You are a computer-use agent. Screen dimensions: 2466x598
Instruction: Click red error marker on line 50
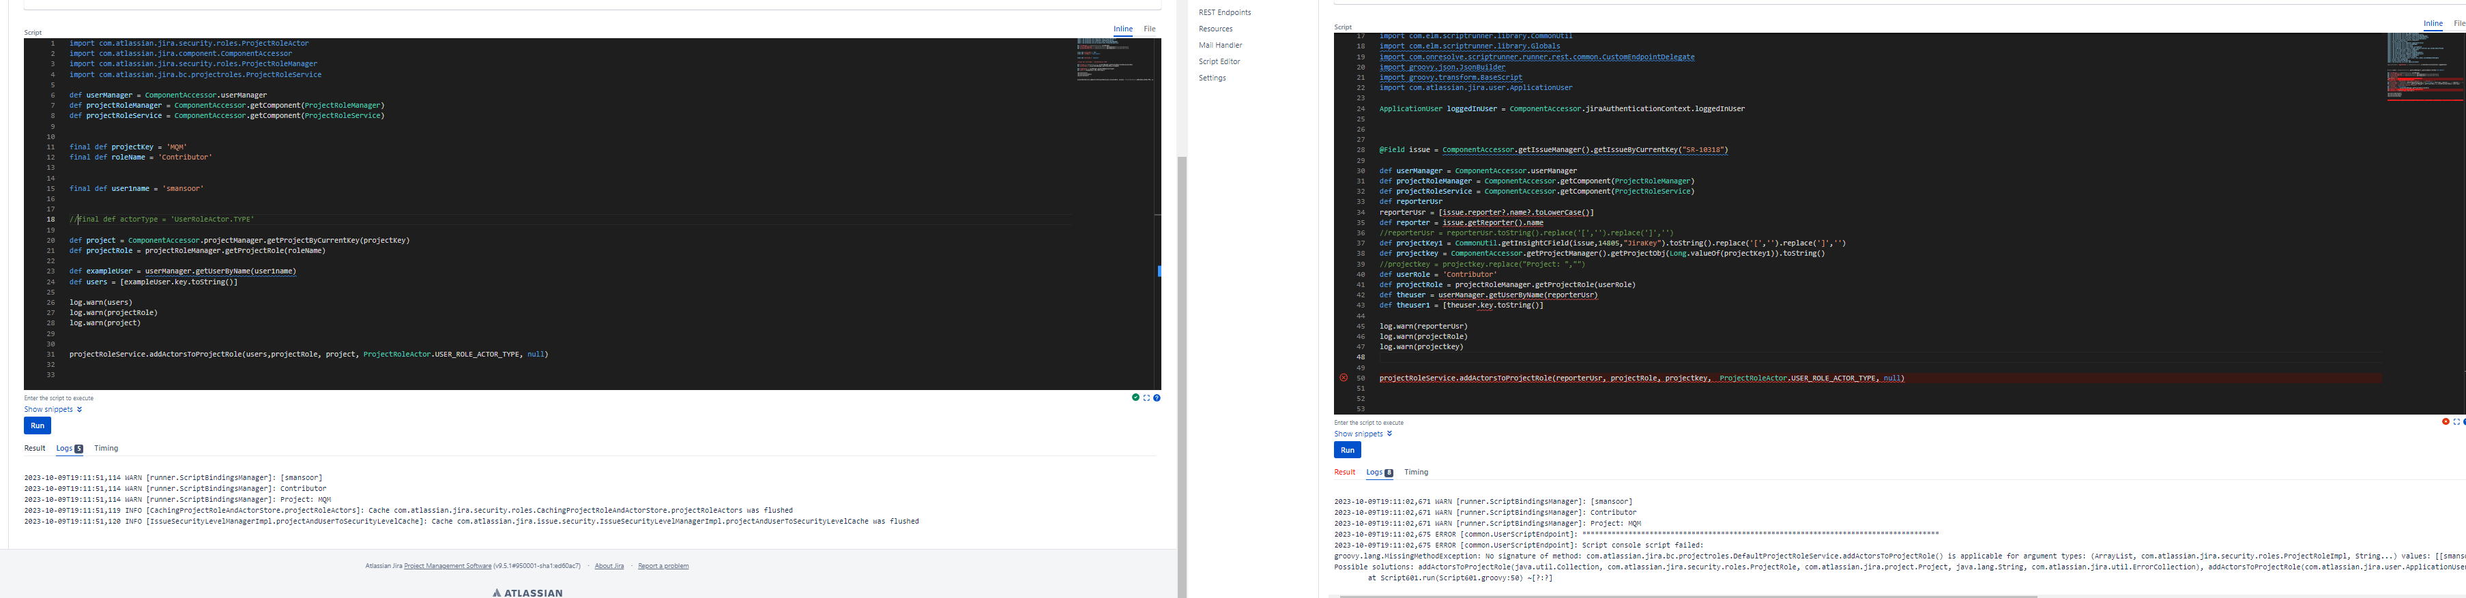1343,378
